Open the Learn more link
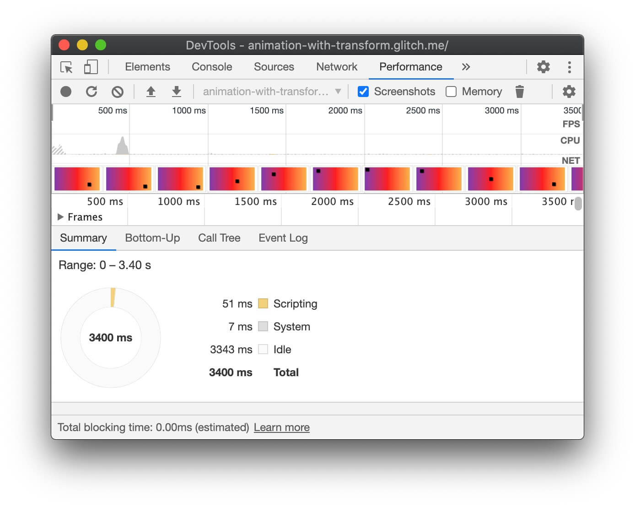The height and width of the screenshot is (507, 635). (x=282, y=427)
